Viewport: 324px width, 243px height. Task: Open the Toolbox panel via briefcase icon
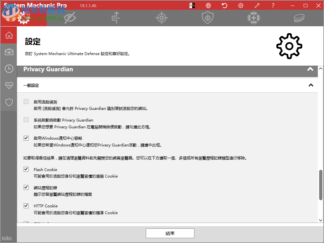pyautogui.click(x=9, y=52)
